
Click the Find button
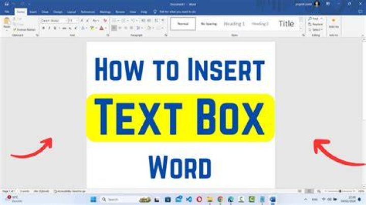[315, 19]
